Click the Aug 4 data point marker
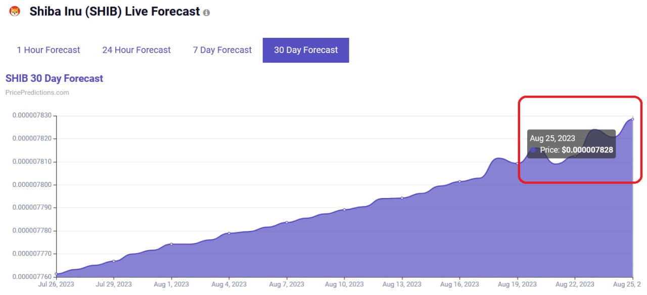 229,233
